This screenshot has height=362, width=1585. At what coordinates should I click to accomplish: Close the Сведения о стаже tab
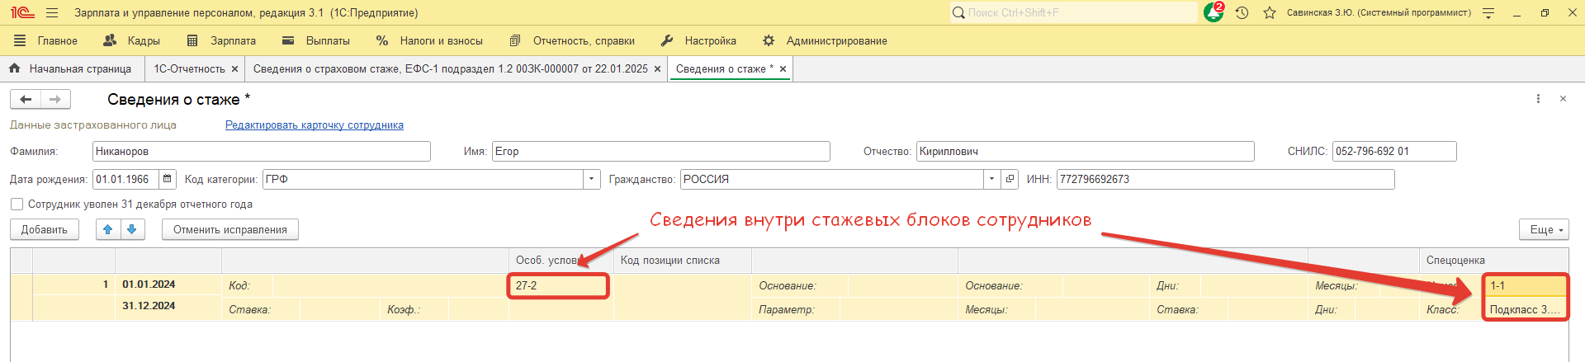click(783, 69)
